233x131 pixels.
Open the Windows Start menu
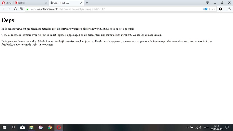pyautogui.click(x=4, y=127)
